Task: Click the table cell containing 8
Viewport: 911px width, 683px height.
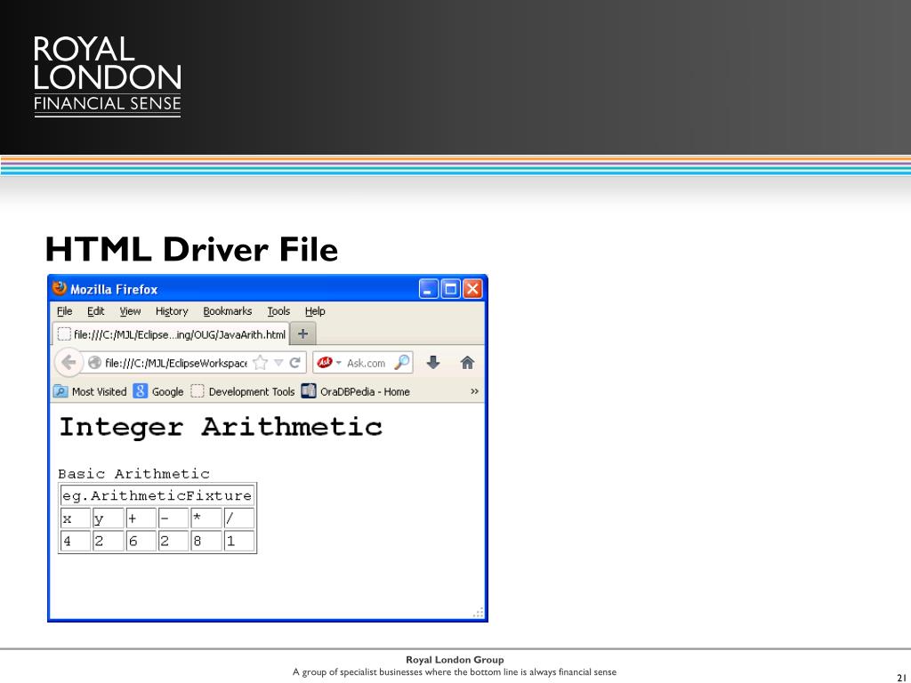Action: coord(206,541)
